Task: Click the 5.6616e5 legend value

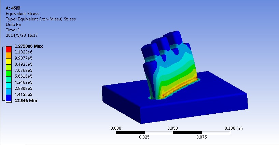Action: click(x=24, y=76)
